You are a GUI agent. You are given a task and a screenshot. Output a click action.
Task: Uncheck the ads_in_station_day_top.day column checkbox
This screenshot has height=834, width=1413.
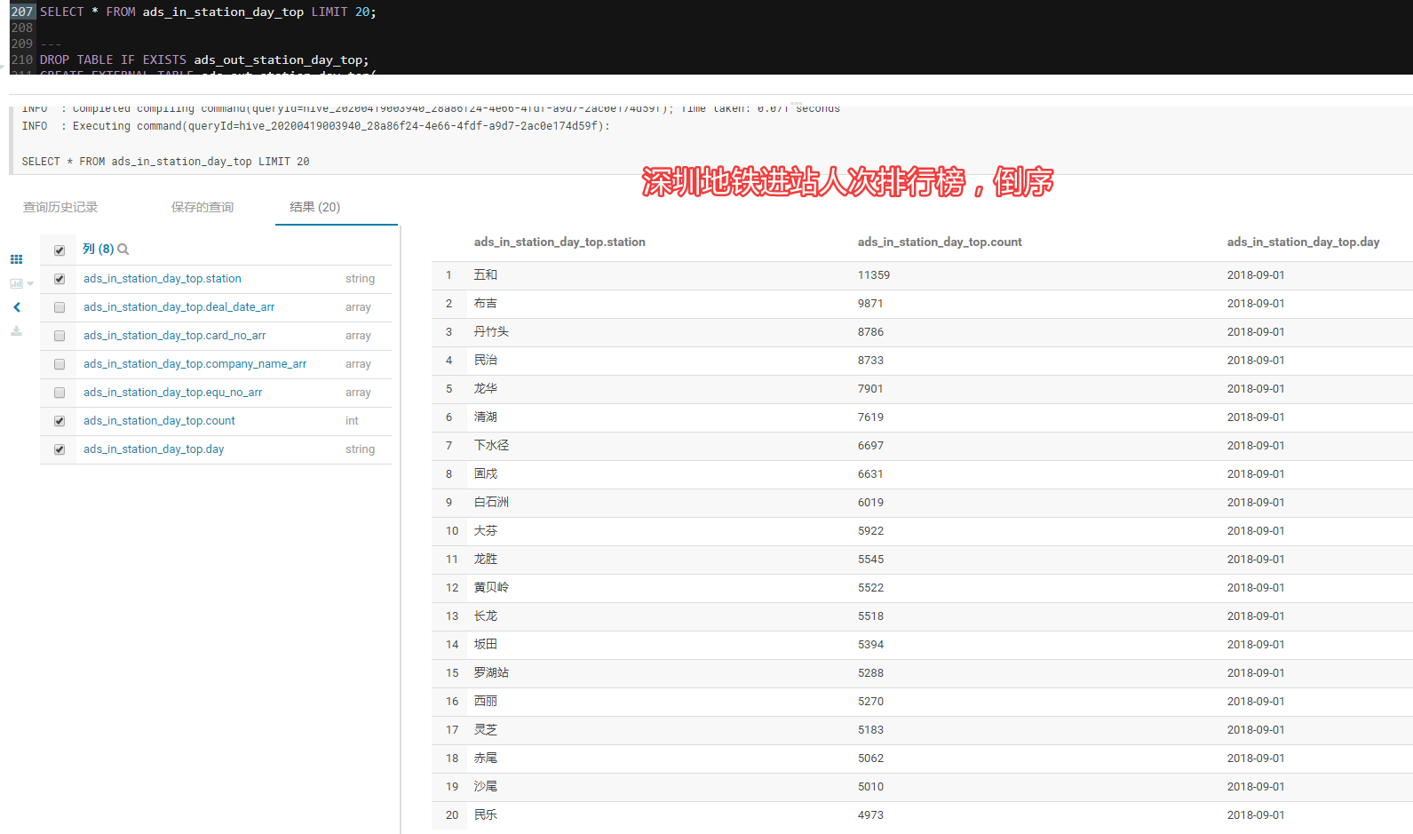coord(60,449)
